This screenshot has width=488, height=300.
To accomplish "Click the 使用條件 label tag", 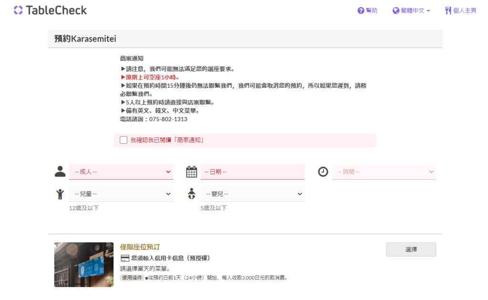I will [x=132, y=278].
